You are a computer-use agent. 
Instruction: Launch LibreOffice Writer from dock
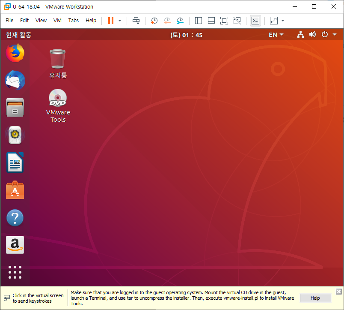tap(15, 163)
